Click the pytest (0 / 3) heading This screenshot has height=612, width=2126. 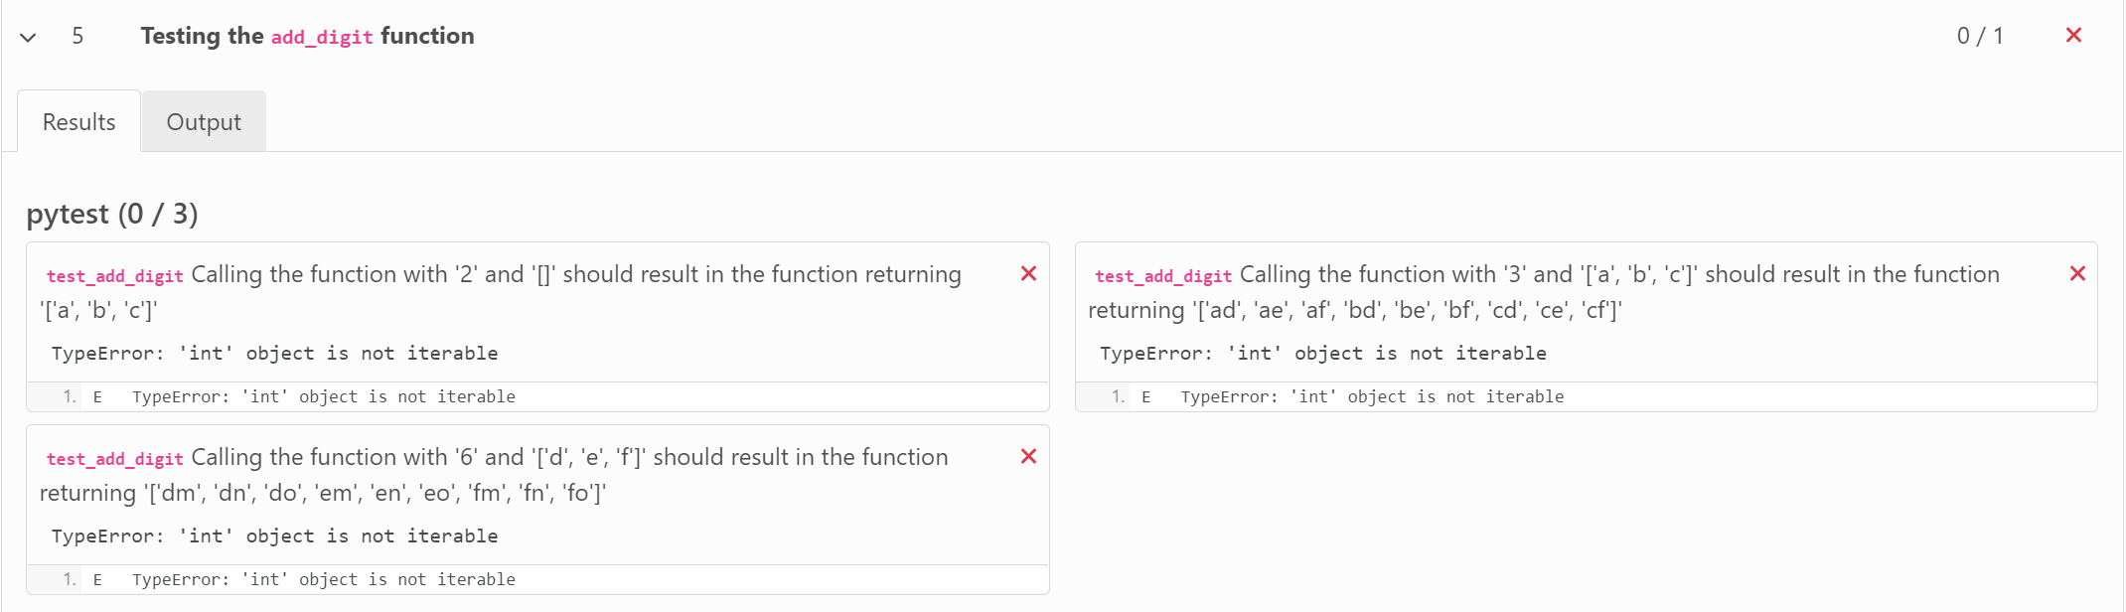point(113,214)
